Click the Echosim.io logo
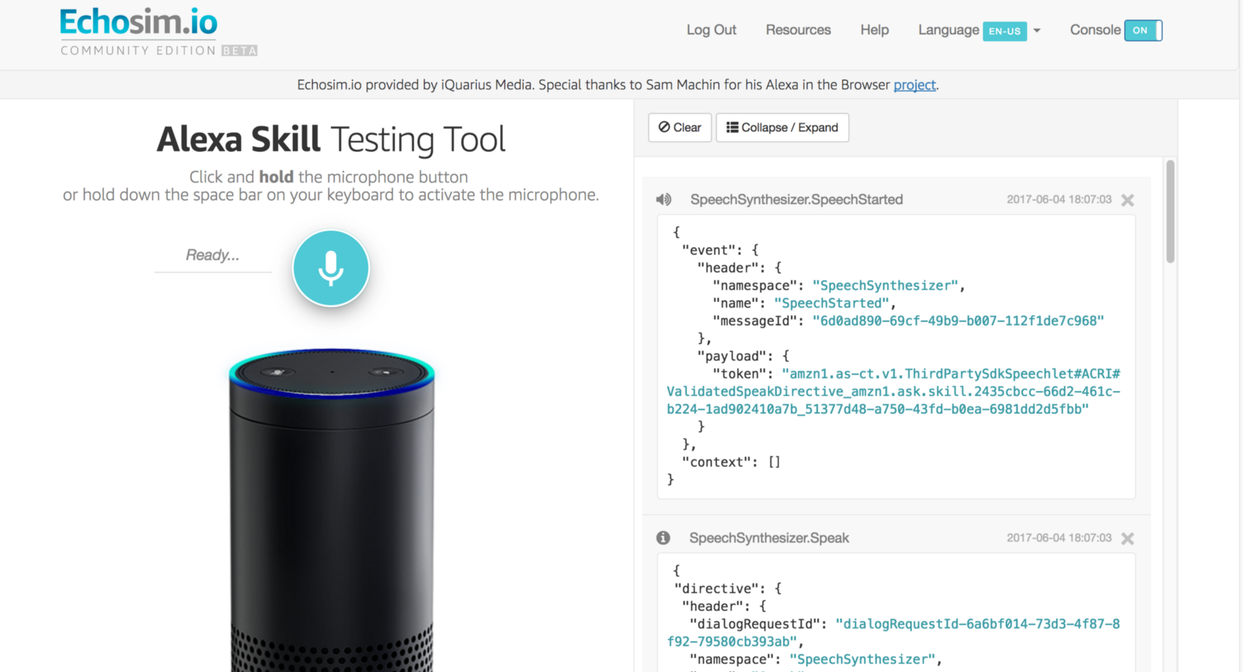 (x=139, y=23)
